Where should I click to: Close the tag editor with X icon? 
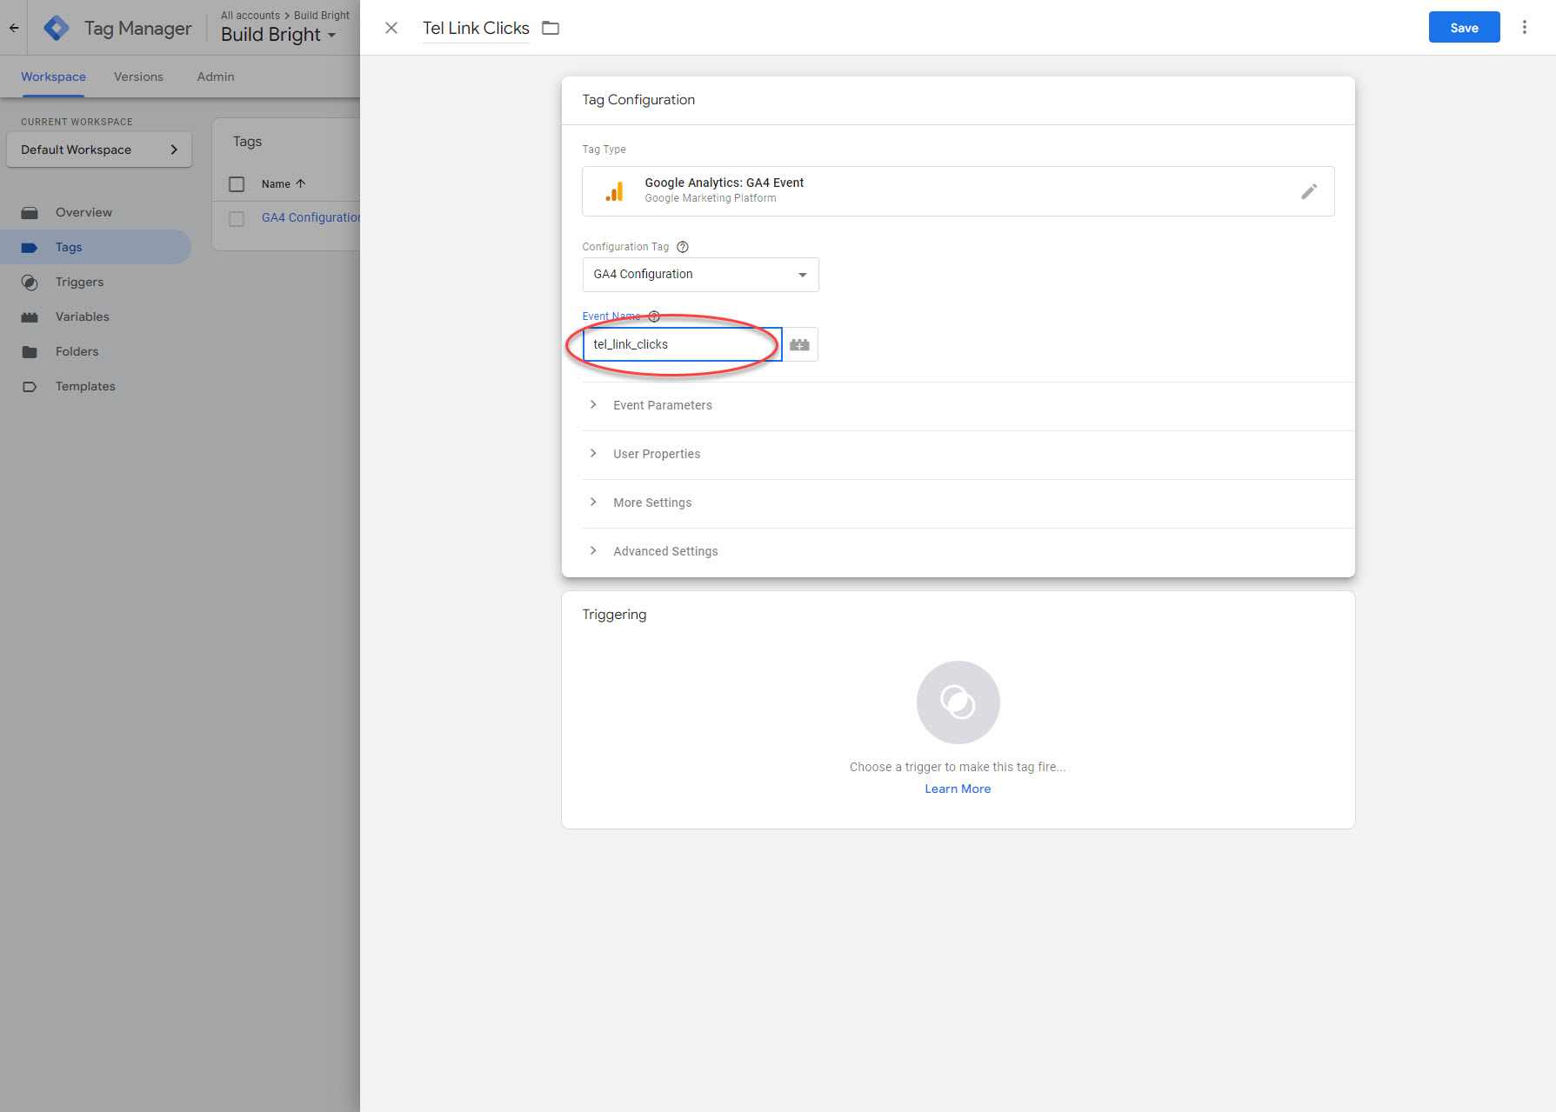pyautogui.click(x=391, y=28)
